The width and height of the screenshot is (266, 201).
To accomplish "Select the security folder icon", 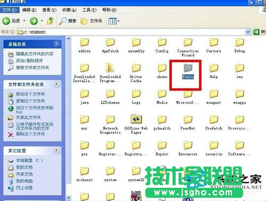I will click(x=214, y=146).
